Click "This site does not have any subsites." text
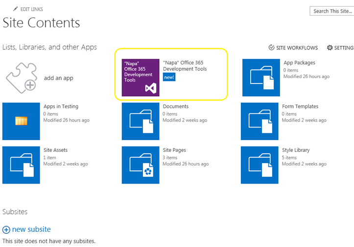The image size is (354, 247). click(49, 241)
